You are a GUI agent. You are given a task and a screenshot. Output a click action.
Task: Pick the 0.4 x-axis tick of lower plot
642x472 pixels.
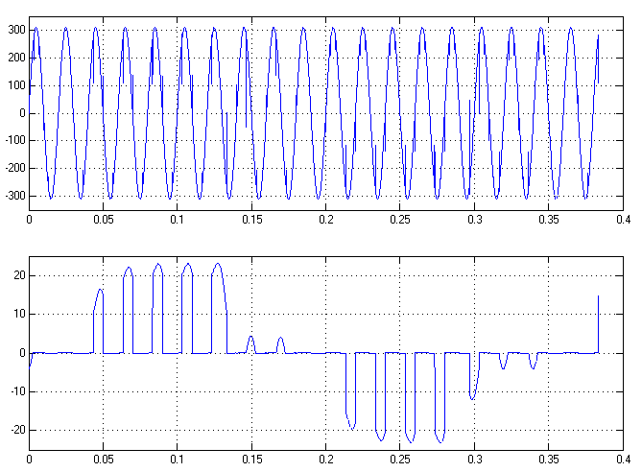pyautogui.click(x=623, y=460)
